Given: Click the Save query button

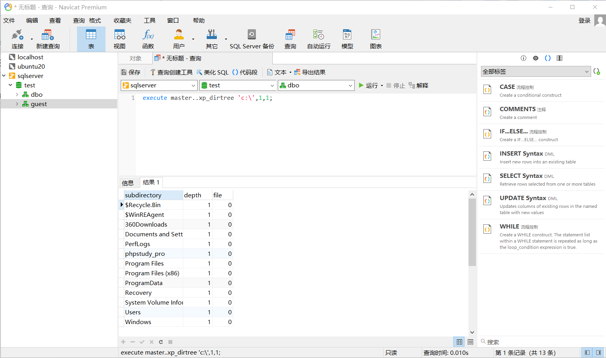Looking at the screenshot, I should click(131, 73).
